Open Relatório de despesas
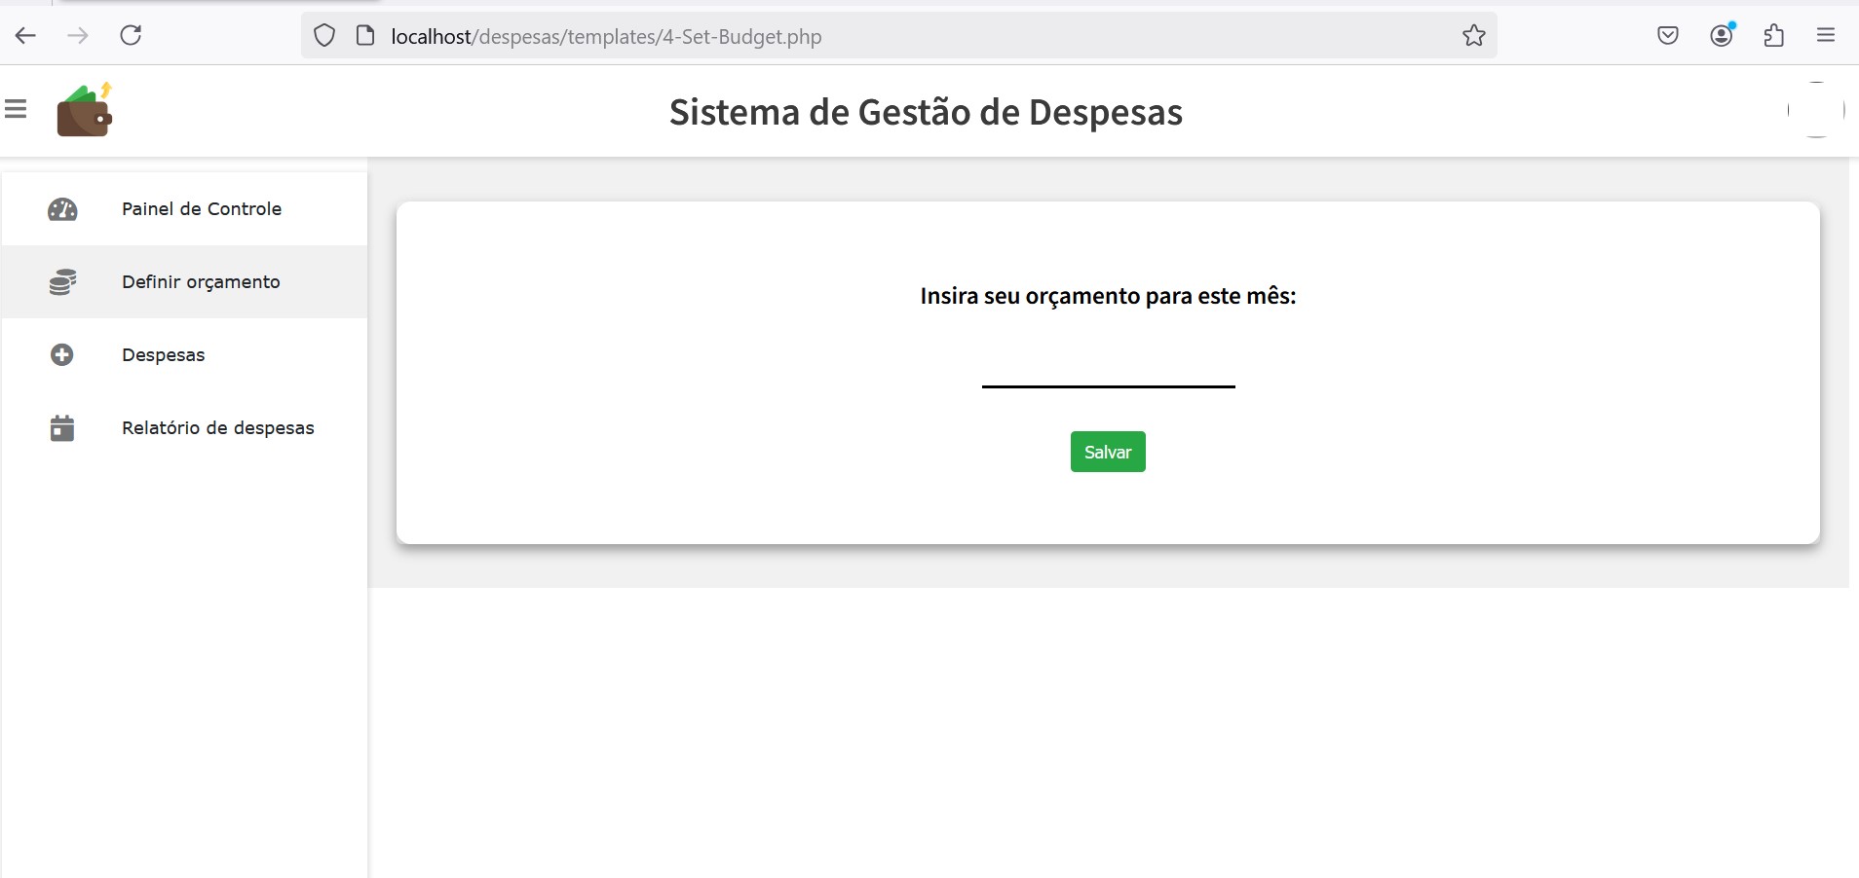 point(217,428)
